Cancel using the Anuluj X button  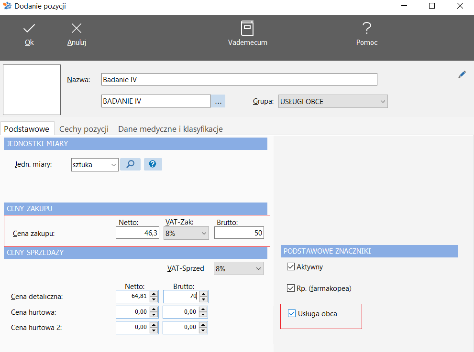(77, 35)
